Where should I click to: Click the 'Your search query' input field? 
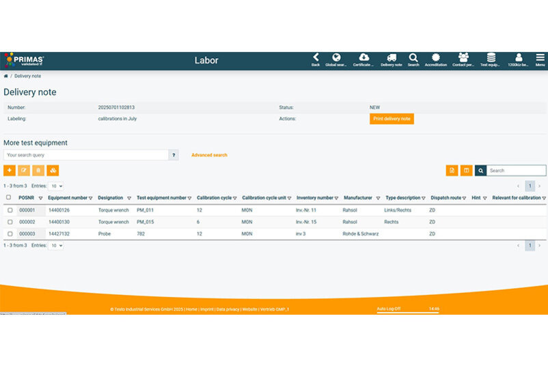point(85,155)
